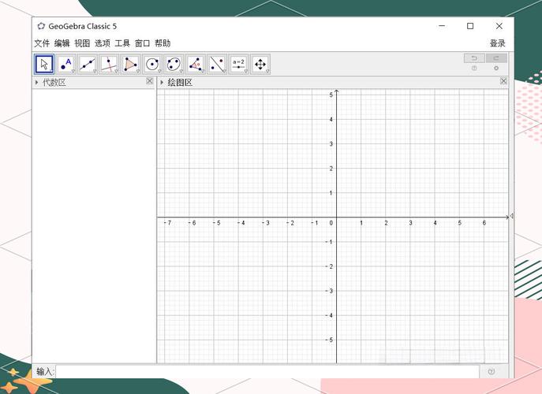Select the Angle measurement tool

point(196,64)
